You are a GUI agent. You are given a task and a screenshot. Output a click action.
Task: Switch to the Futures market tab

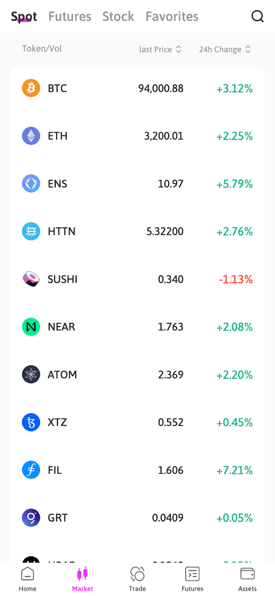click(69, 17)
